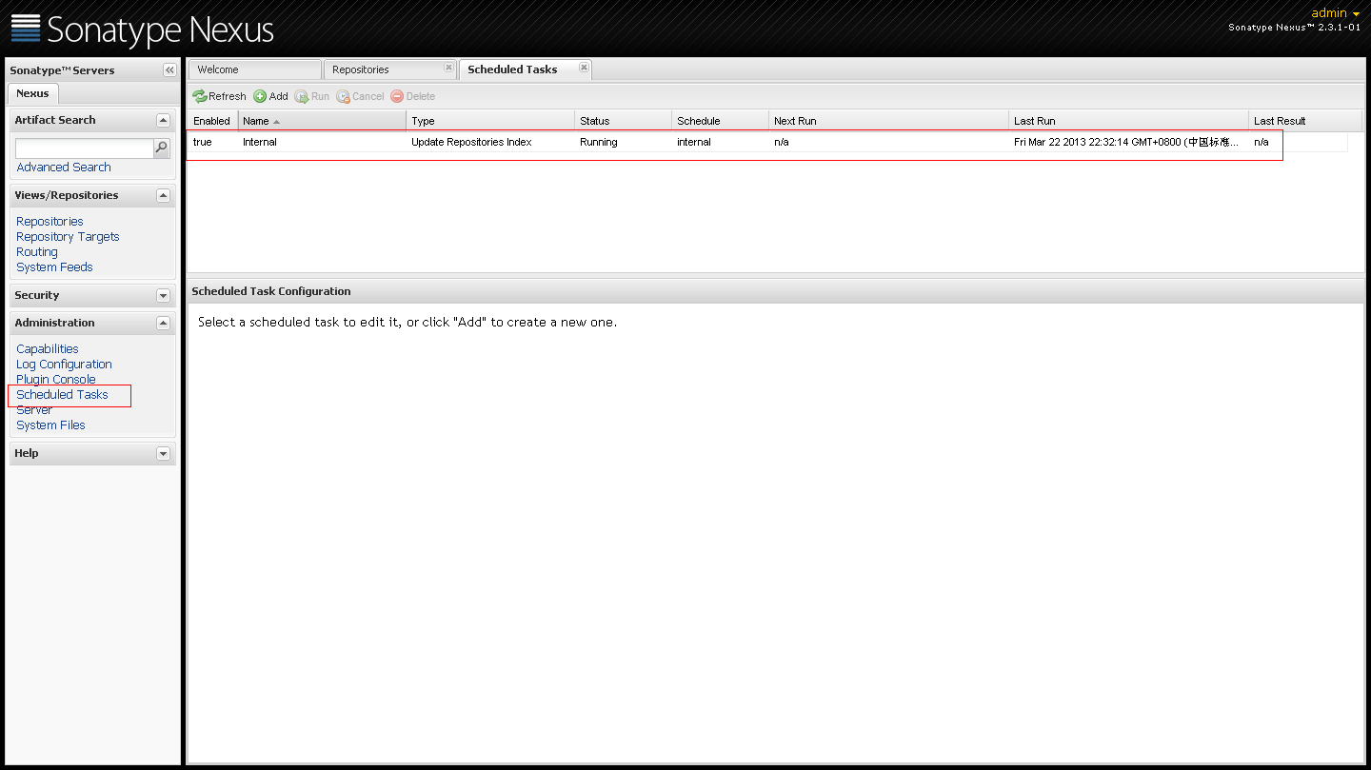Click the 'Update Repositories Index' type cell
This screenshot has height=770, width=1371.
click(490, 142)
